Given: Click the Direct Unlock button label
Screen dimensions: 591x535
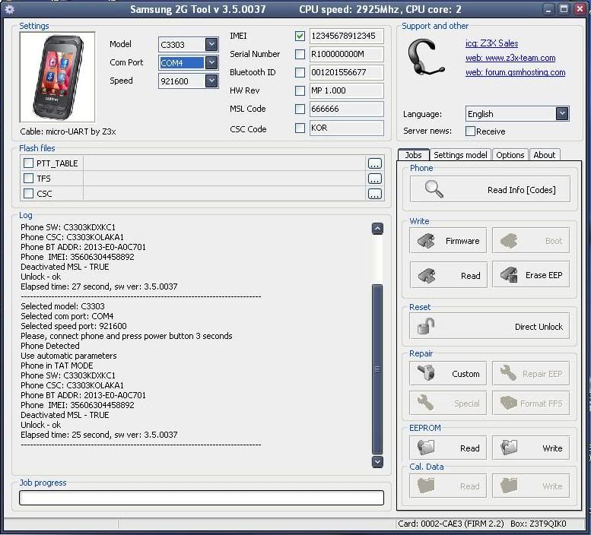Looking at the screenshot, I should pos(539,327).
